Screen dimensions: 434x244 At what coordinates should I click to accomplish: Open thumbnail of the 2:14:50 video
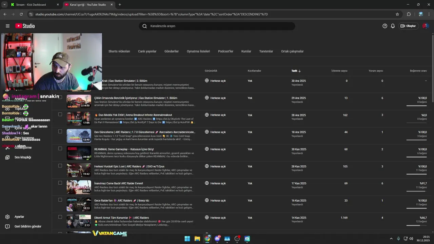click(79, 101)
